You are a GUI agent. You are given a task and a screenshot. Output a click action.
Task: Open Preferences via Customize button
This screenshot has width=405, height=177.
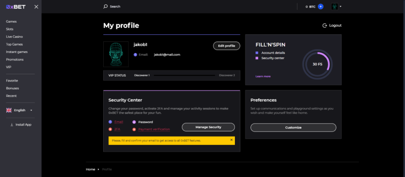[x=293, y=128]
